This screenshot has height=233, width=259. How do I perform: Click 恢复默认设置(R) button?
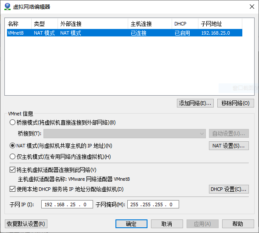point(26,224)
